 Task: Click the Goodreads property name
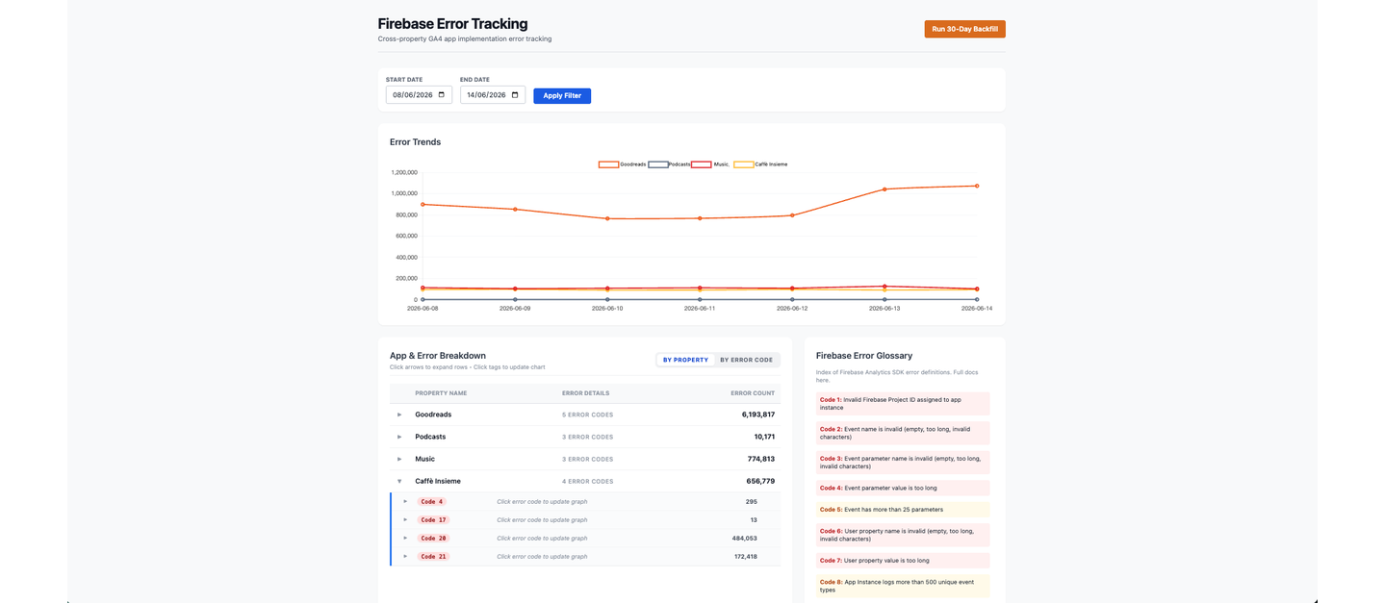click(x=433, y=415)
